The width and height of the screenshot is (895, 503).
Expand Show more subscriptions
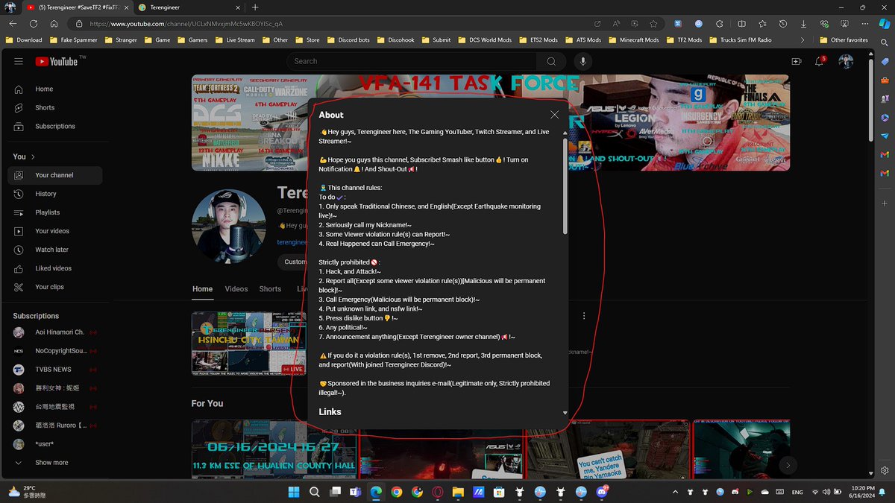[55, 463]
